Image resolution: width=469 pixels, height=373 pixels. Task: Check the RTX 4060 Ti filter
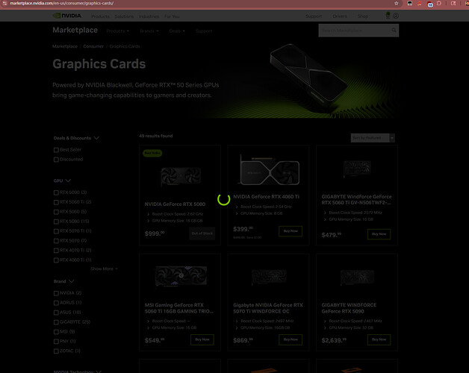click(56, 260)
